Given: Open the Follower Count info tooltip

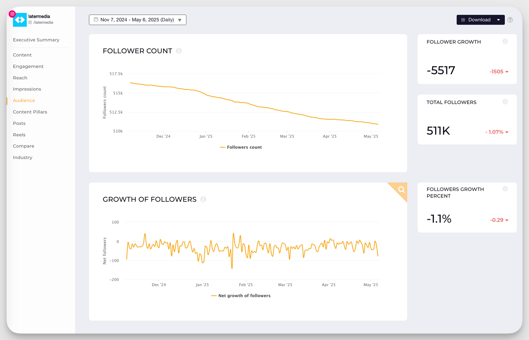Looking at the screenshot, I should tap(179, 51).
